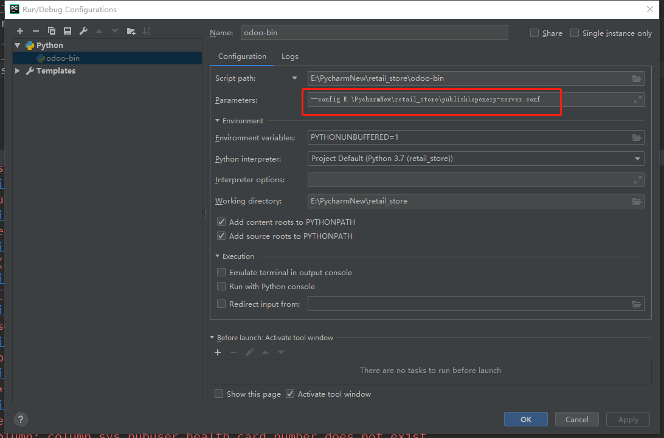Viewport: 664px width, 438px height.
Task: Click the Cancel button
Action: point(577,419)
